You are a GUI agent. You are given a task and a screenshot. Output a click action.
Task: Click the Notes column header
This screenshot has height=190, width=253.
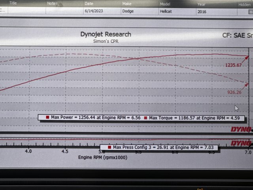coord(52,3)
